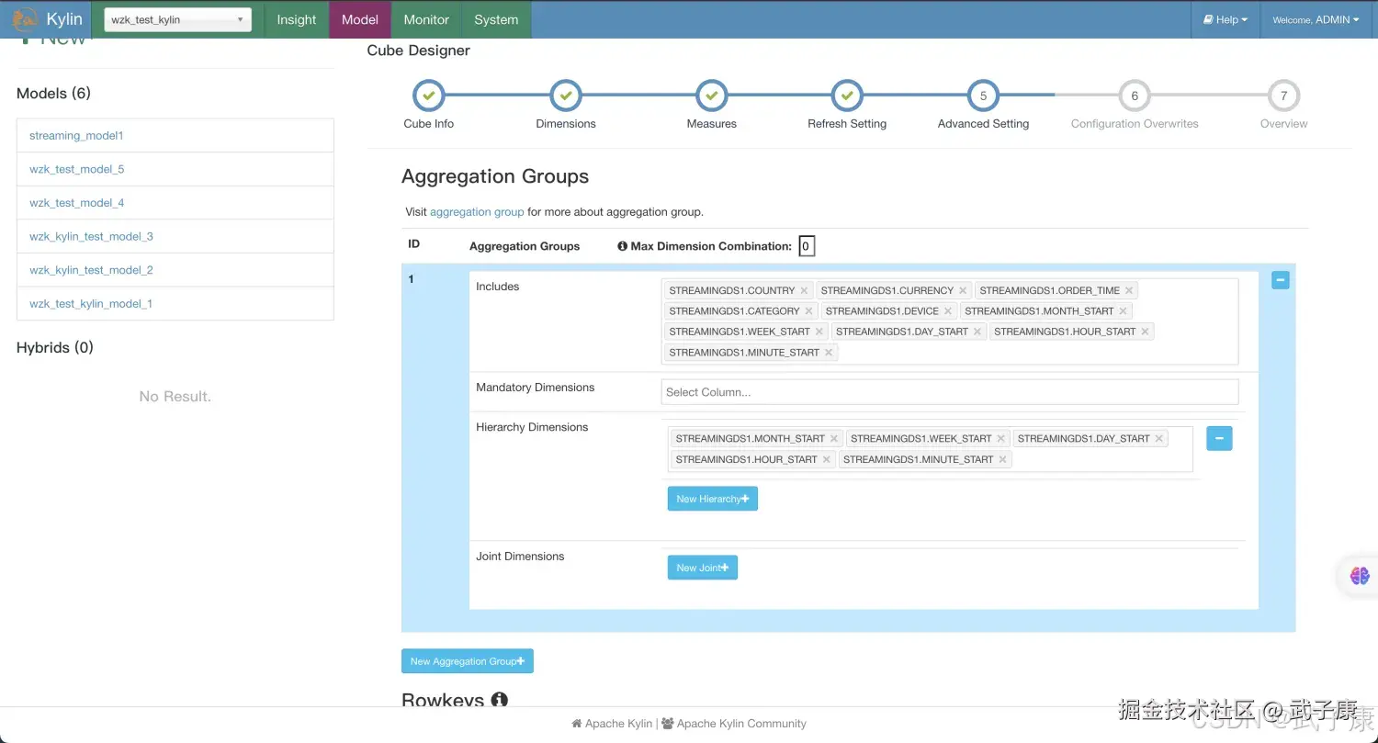Screen dimensions: 1378x743
Task: Remove STREAMINGDS1.DEVICE tag from Includes
Action: (948, 311)
